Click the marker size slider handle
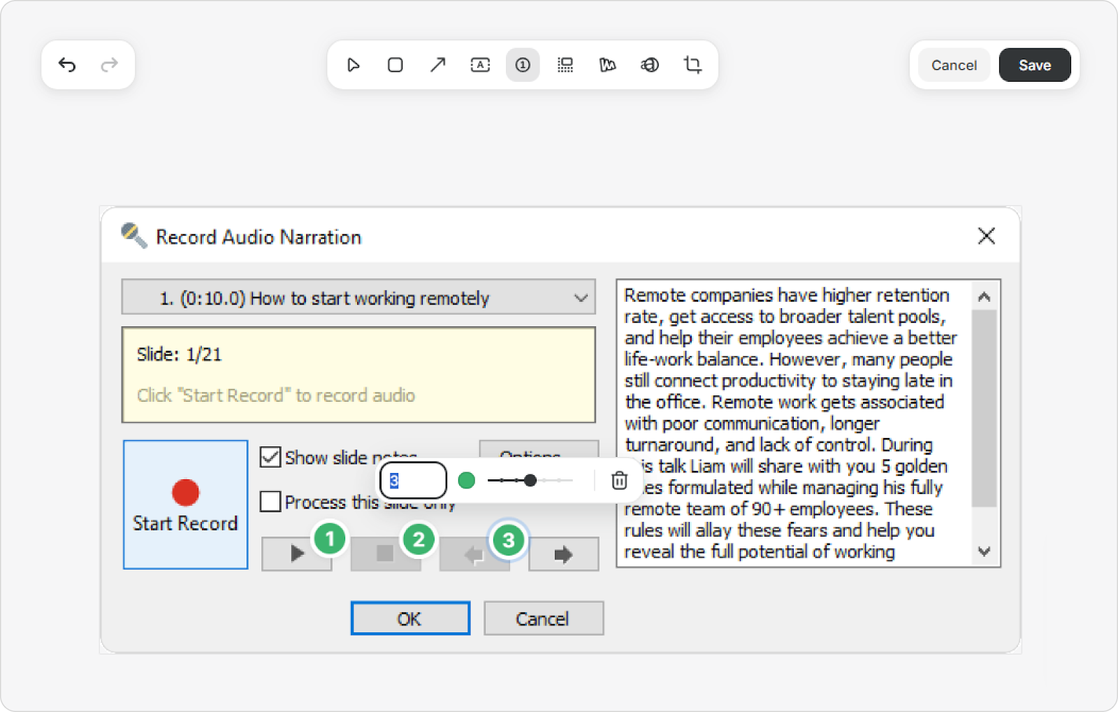The height and width of the screenshot is (712, 1118). (x=530, y=481)
